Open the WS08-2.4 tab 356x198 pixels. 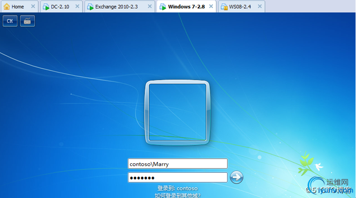click(241, 7)
